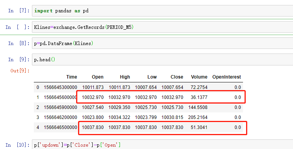Click row index 0 of the dataframe
Viewport: 293px width, 149px height.
38,87
